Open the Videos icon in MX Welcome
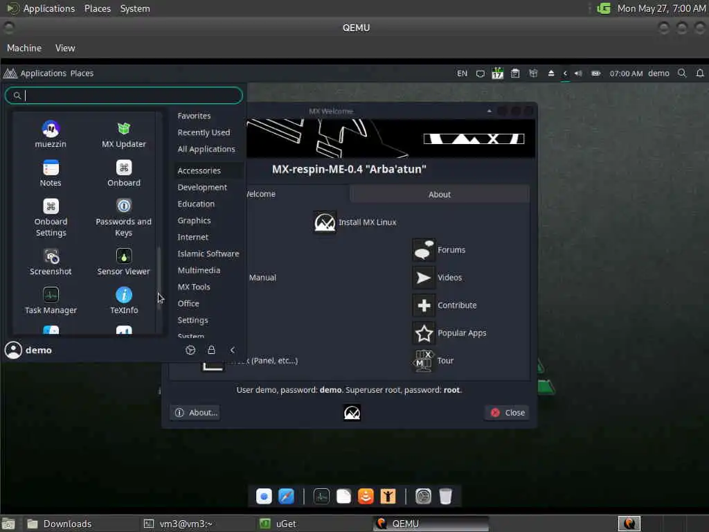Viewport: 709px width, 532px height. [424, 277]
